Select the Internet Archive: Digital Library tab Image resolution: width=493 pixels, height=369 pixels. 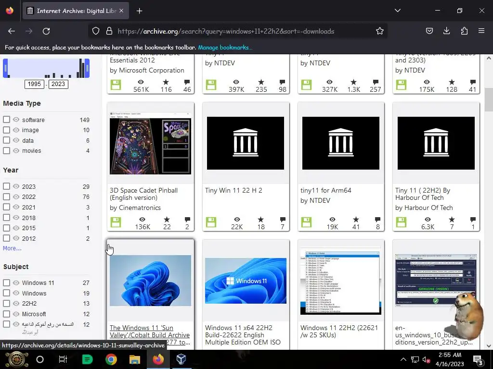tap(76, 11)
